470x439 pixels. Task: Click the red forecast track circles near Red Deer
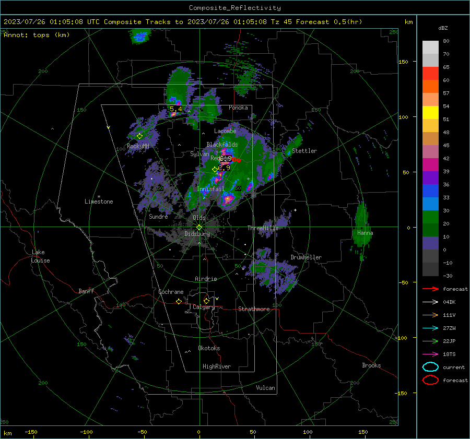pyautogui.click(x=236, y=160)
